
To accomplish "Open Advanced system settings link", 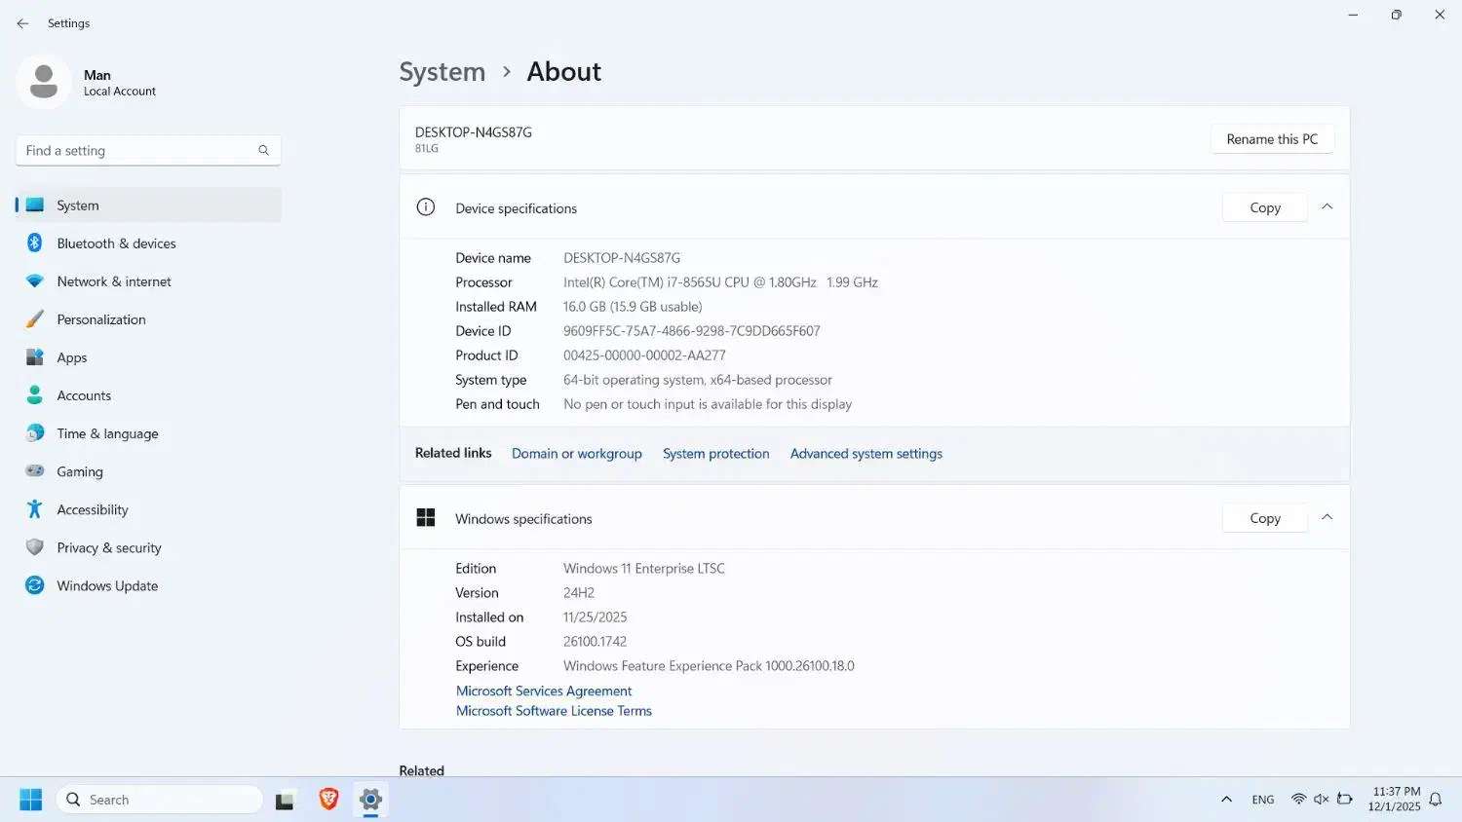I will click(866, 454).
